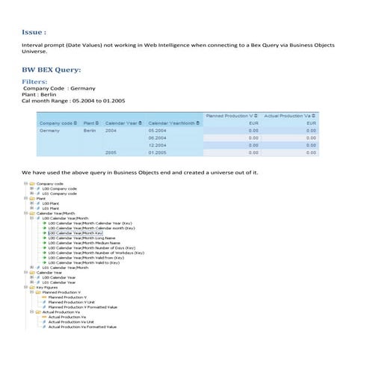Click the Actual Production Va measure icon
The height and width of the screenshot is (370, 370).
point(44,317)
